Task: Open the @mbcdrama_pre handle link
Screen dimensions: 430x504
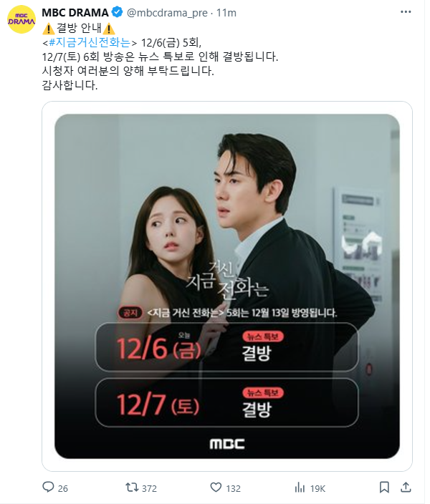Action: pos(167,13)
